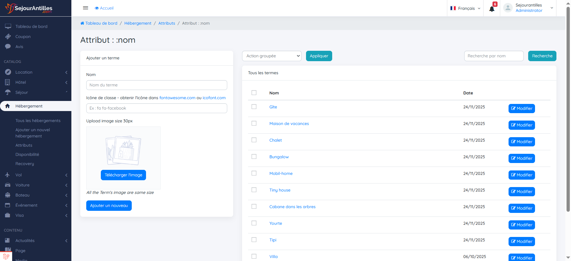This screenshot has width=571, height=261.
Task: Click the Avis speech bubble icon
Action: [x=8, y=47]
